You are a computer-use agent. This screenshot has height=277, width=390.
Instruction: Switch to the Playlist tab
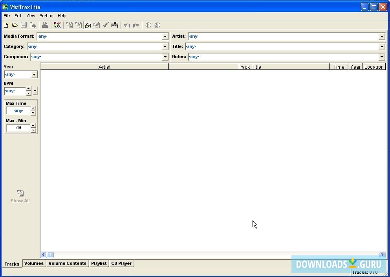tap(99, 263)
